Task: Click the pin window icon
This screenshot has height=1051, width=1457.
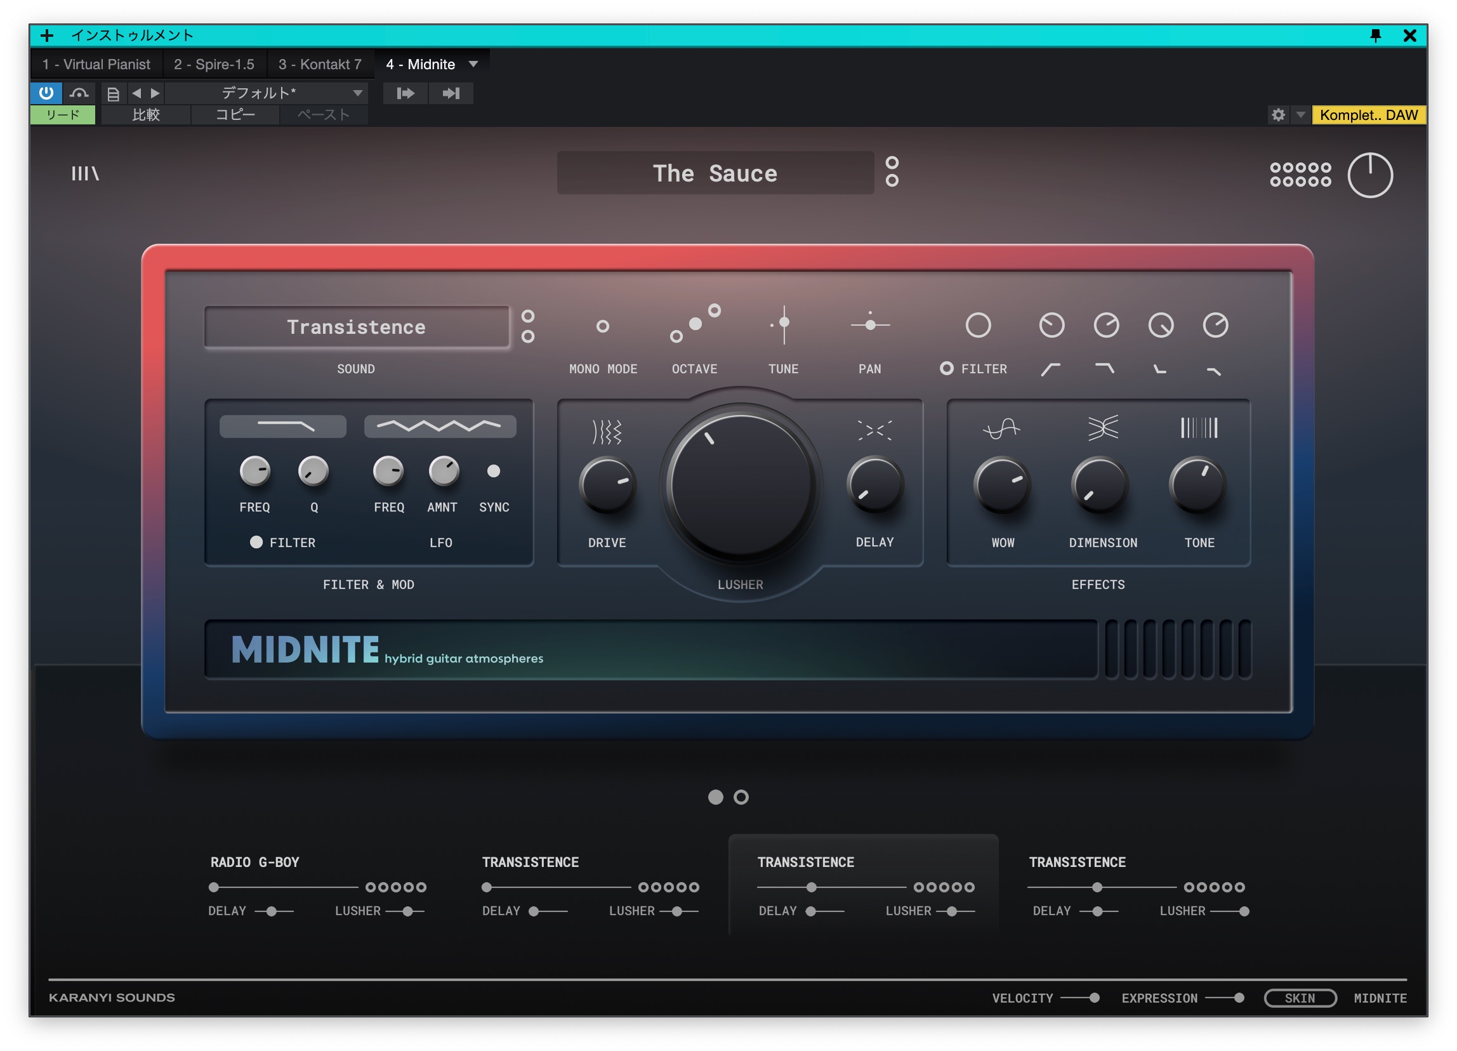Action: pyautogui.click(x=1375, y=36)
